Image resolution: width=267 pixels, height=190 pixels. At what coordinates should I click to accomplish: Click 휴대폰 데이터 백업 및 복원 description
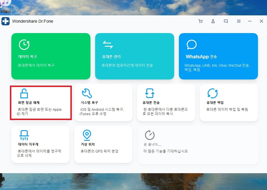[227, 109]
